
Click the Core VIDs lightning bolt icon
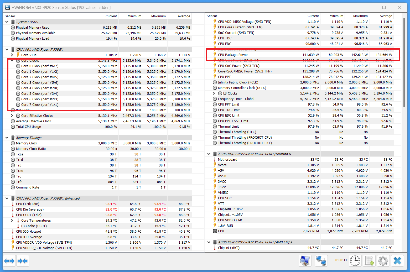18,55
